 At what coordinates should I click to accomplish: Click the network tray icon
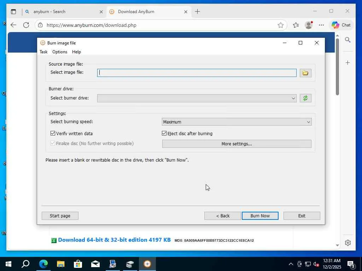click(x=308, y=264)
